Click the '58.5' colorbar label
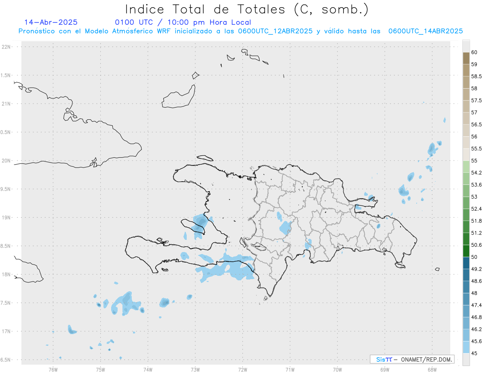 coord(477,76)
